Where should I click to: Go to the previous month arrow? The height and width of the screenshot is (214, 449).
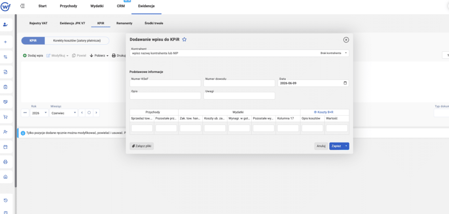(x=82, y=113)
